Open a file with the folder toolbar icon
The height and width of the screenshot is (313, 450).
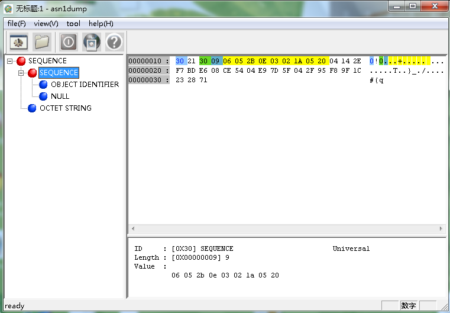pyautogui.click(x=42, y=42)
